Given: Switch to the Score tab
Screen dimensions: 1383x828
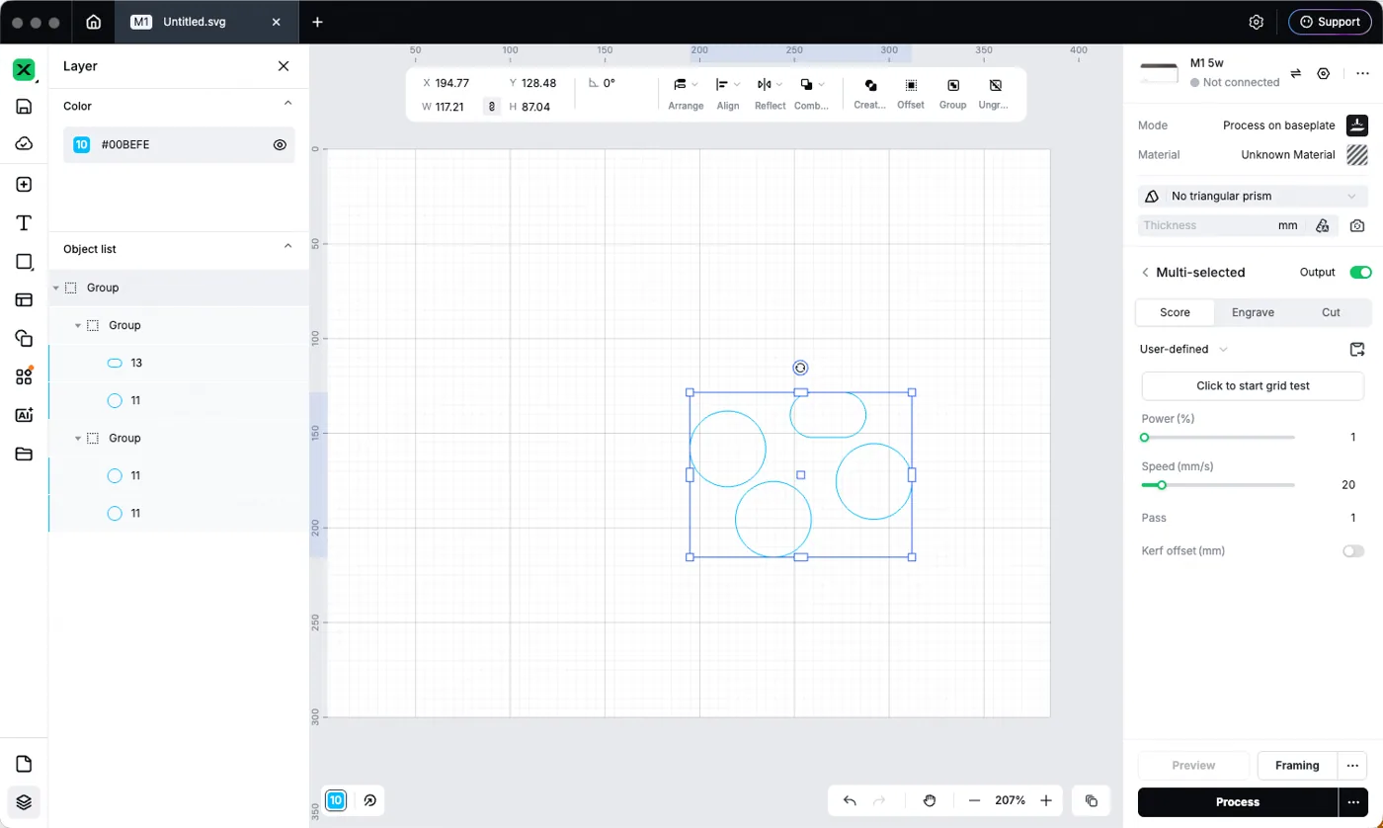Looking at the screenshot, I should click(1175, 312).
